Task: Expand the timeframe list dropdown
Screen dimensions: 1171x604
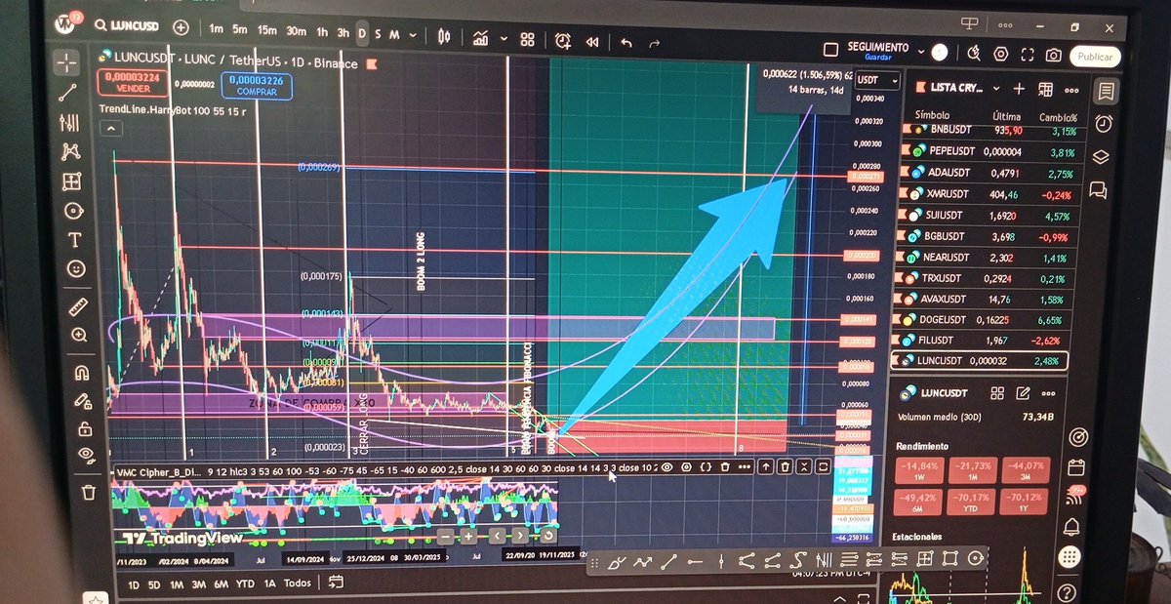Action: click(414, 35)
